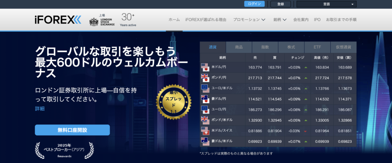Click the red down arrow in 米ドル/スイス row
The width and height of the screenshot is (392, 163).
click(306, 131)
